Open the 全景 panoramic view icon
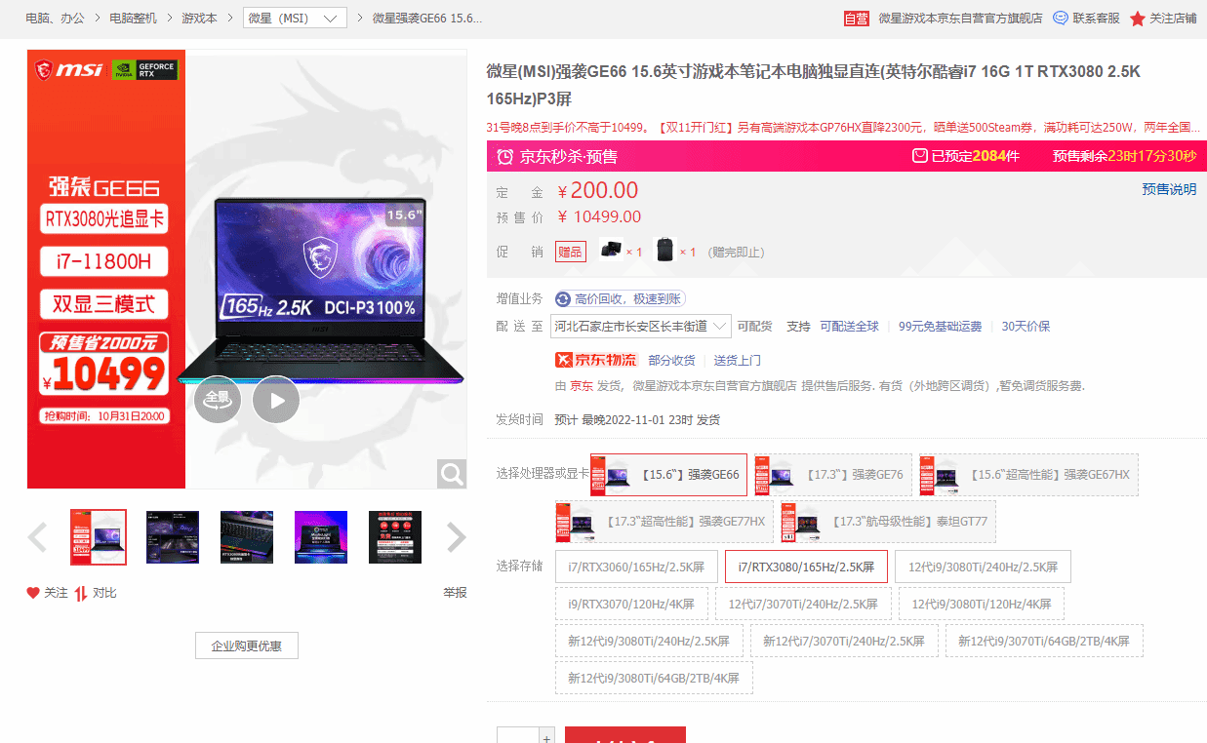The height and width of the screenshot is (743, 1207). (217, 400)
